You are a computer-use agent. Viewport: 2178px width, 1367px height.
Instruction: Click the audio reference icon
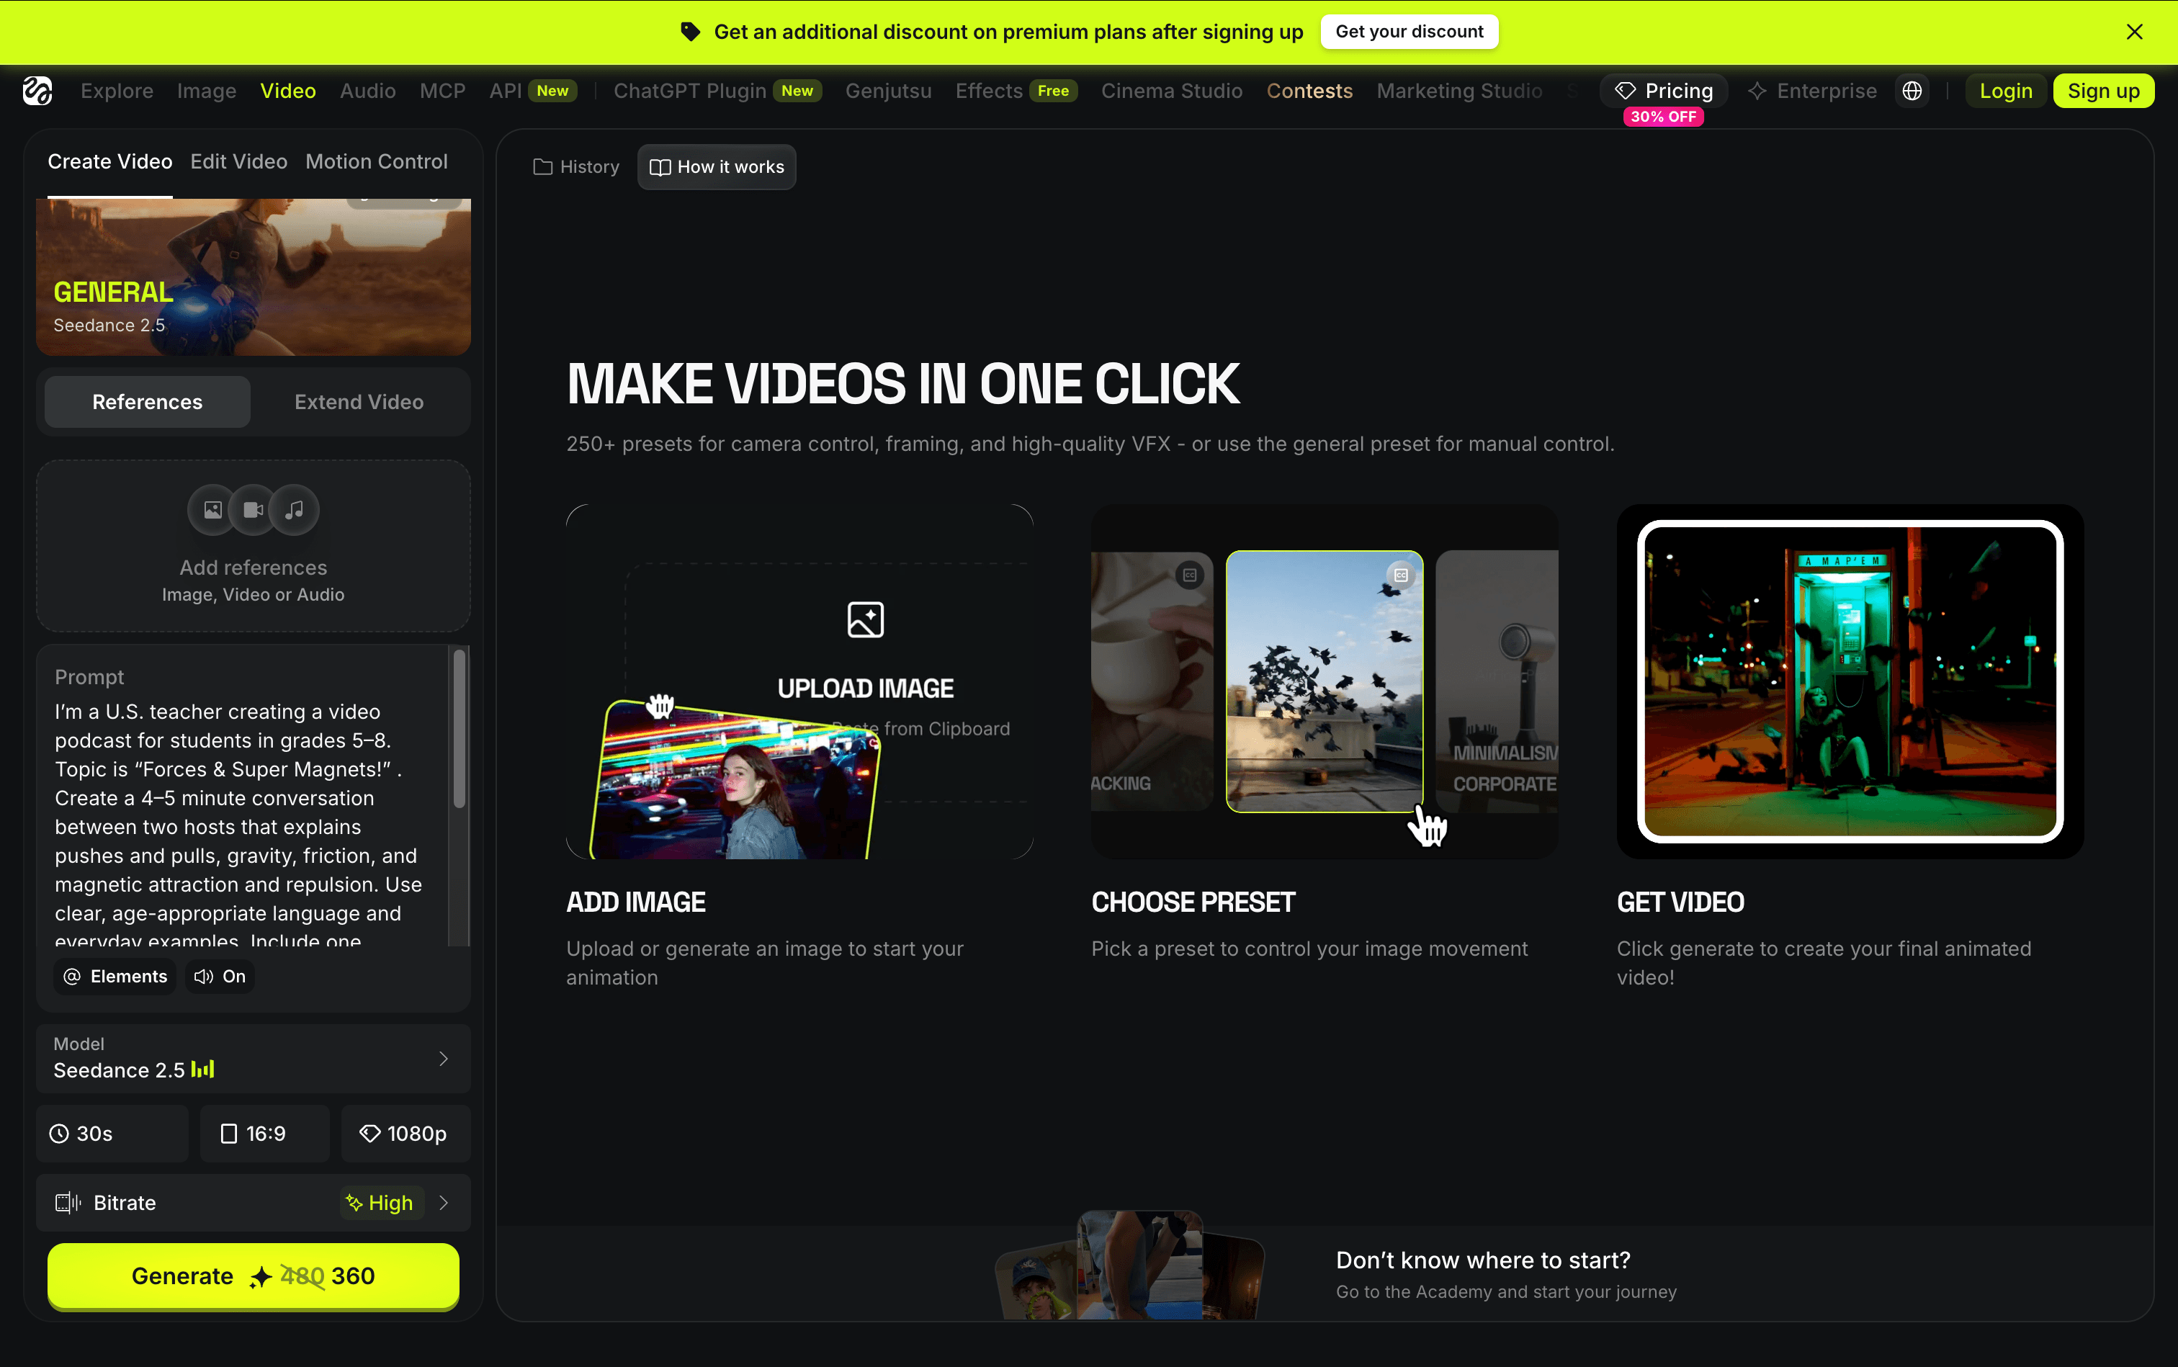[x=294, y=510]
